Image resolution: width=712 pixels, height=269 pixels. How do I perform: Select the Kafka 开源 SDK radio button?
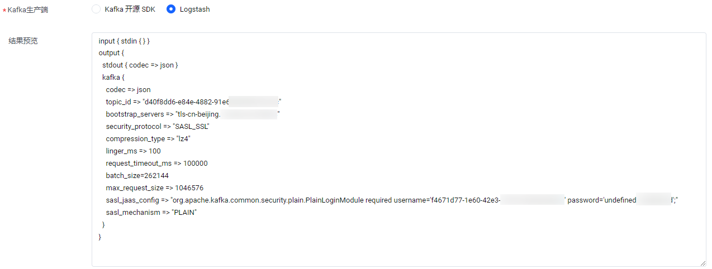(96, 9)
